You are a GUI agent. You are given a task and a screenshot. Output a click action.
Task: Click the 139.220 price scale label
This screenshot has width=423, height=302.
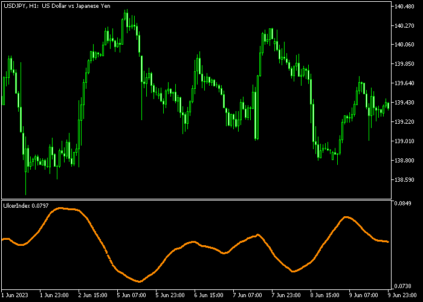pyautogui.click(x=404, y=122)
